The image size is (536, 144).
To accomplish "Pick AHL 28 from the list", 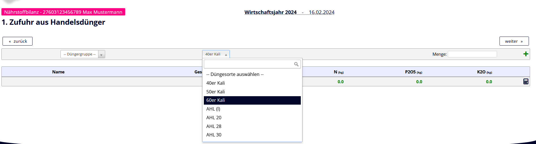I will [252, 126].
